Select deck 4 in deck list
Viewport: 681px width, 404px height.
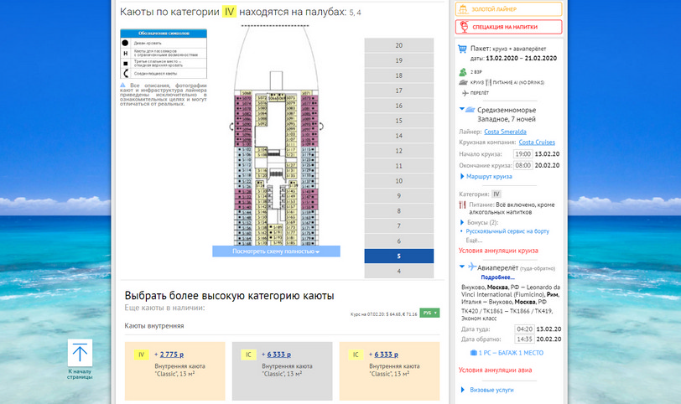[398, 272]
